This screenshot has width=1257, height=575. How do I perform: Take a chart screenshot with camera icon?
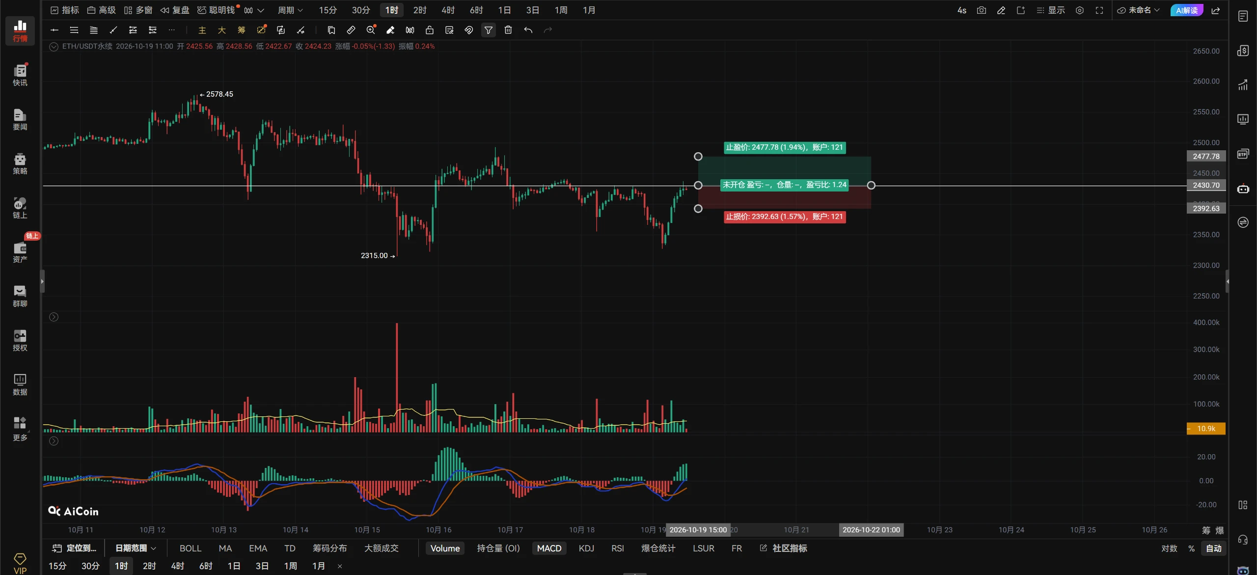981,10
